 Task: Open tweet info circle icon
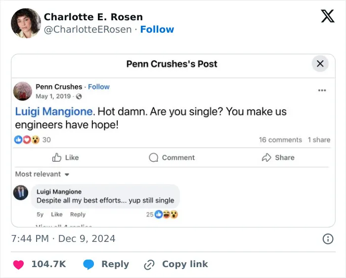(328, 239)
